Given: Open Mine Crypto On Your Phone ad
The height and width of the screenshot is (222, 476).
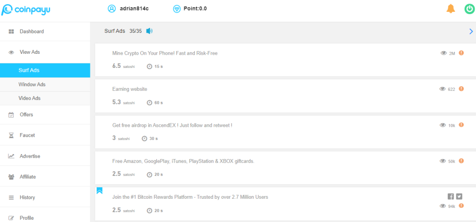Looking at the screenshot, I should coord(165,53).
